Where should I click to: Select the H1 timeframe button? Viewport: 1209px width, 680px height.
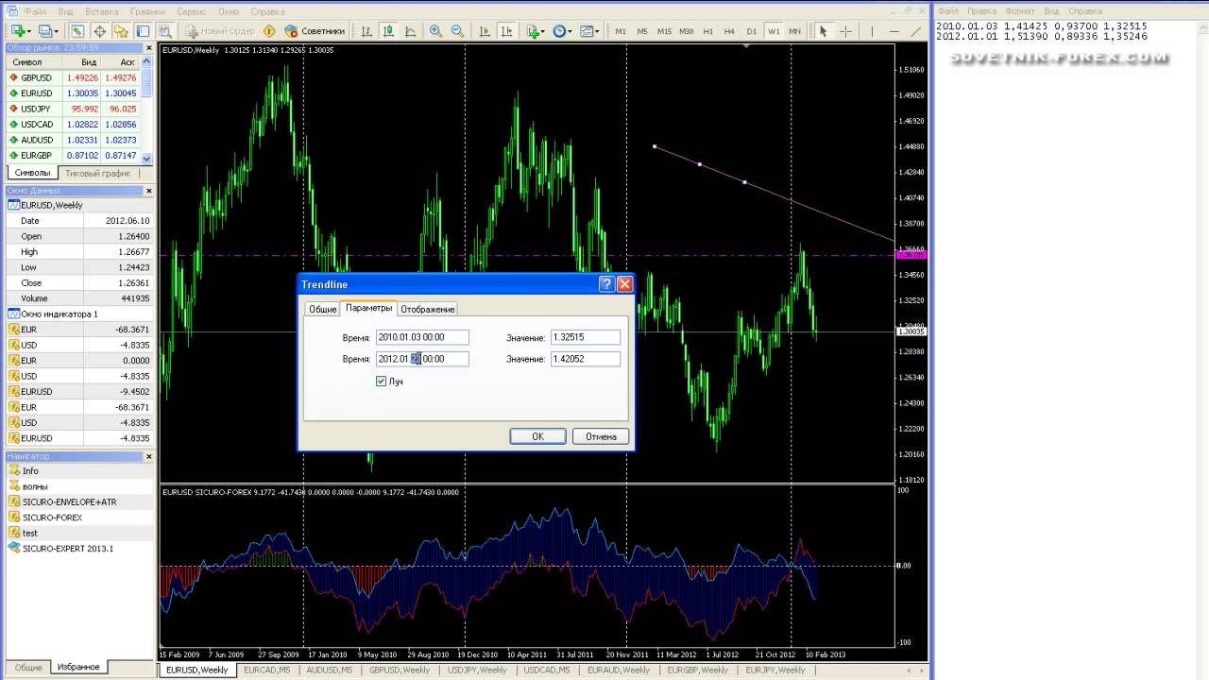coord(707,31)
